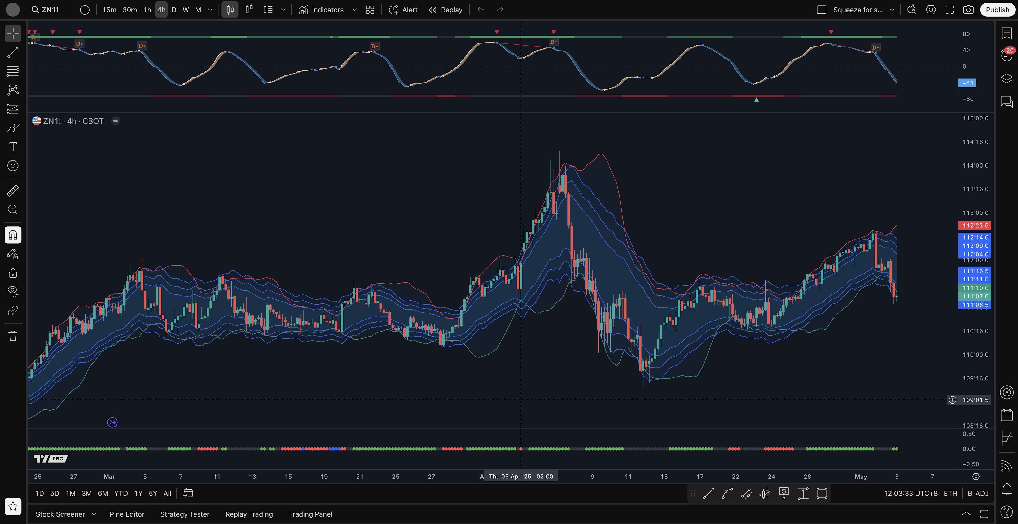
Task: Expand the Stock Screener dropdown
Action: click(x=94, y=514)
